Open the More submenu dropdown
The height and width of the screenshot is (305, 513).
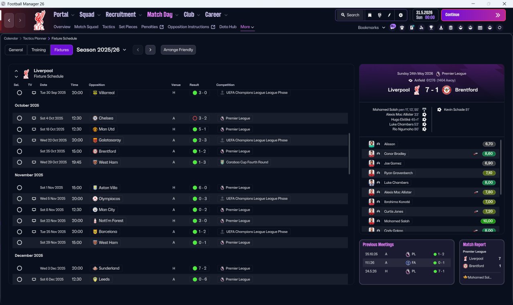tap(247, 27)
